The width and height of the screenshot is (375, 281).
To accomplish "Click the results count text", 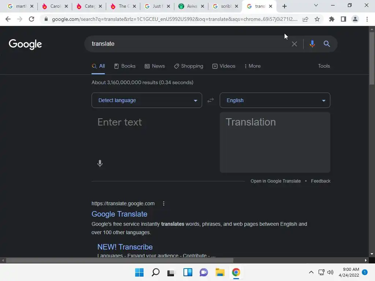I will point(142,82).
